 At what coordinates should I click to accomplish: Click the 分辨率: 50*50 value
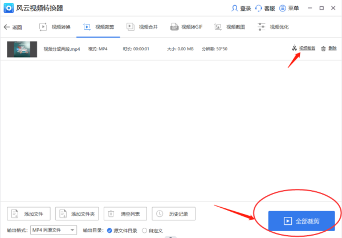215,49
